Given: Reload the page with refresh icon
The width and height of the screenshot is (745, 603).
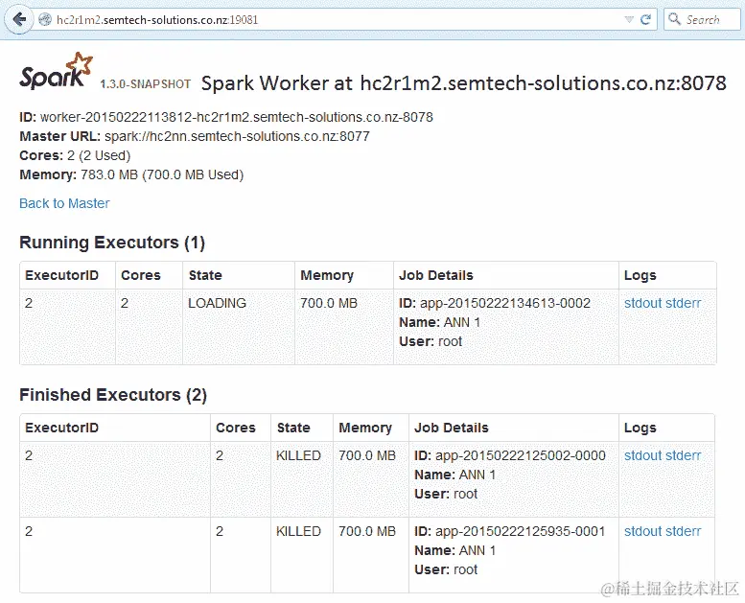Looking at the screenshot, I should [645, 19].
